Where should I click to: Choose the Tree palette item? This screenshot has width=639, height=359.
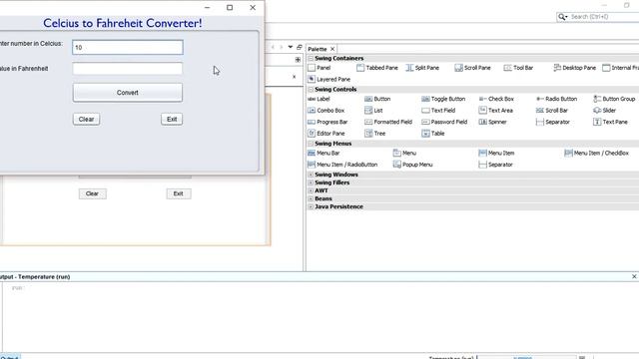375,133
